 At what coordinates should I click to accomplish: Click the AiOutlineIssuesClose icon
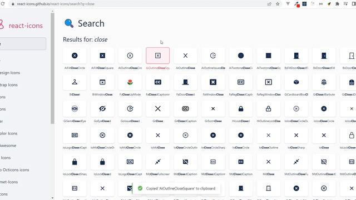[213, 56]
